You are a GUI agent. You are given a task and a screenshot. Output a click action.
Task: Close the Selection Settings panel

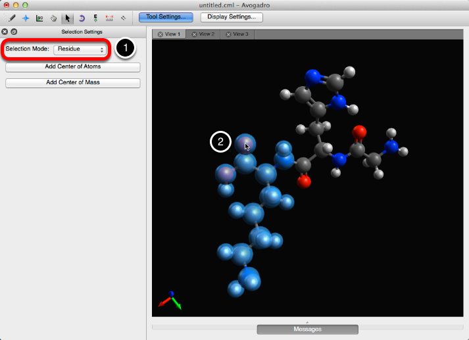(x=5, y=32)
